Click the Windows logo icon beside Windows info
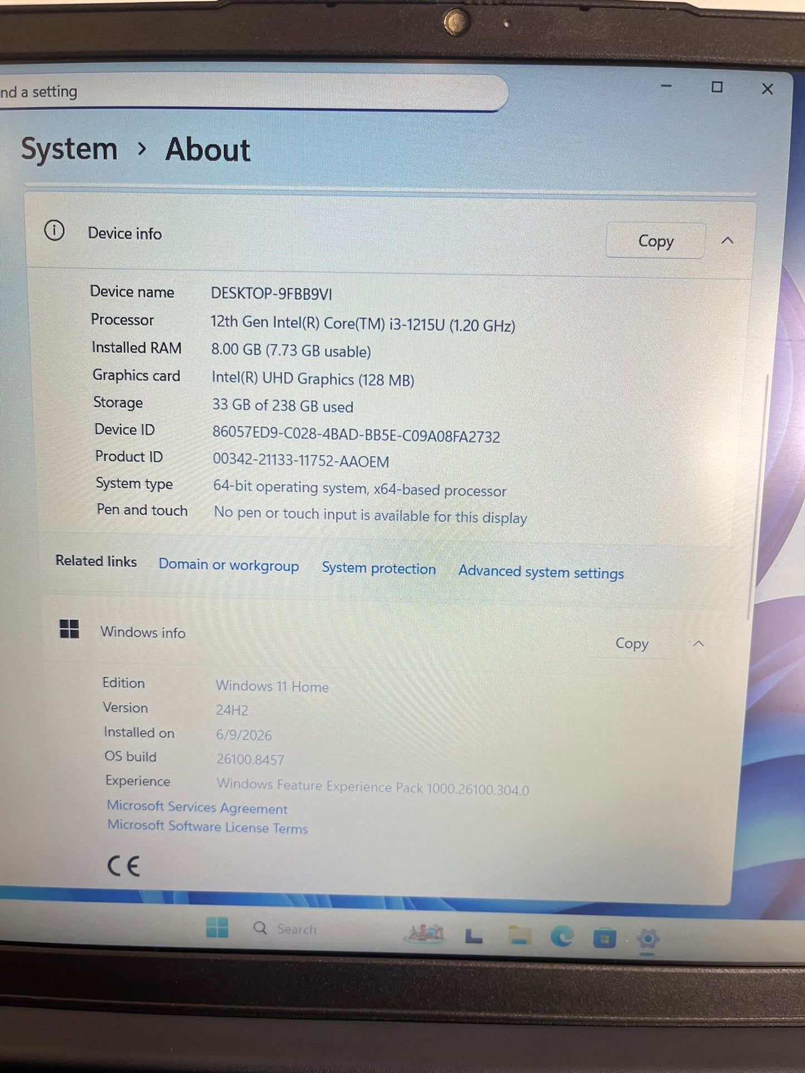The width and height of the screenshot is (805, 1073). (70, 629)
